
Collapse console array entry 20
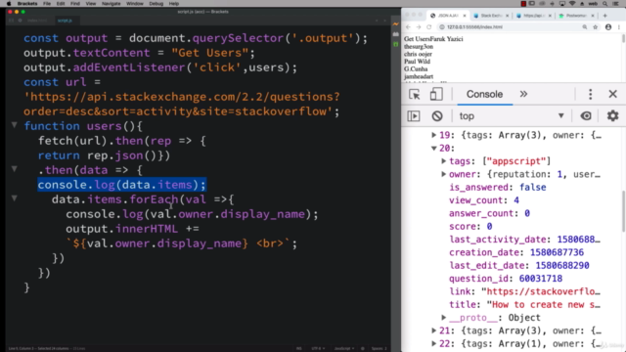coord(433,148)
